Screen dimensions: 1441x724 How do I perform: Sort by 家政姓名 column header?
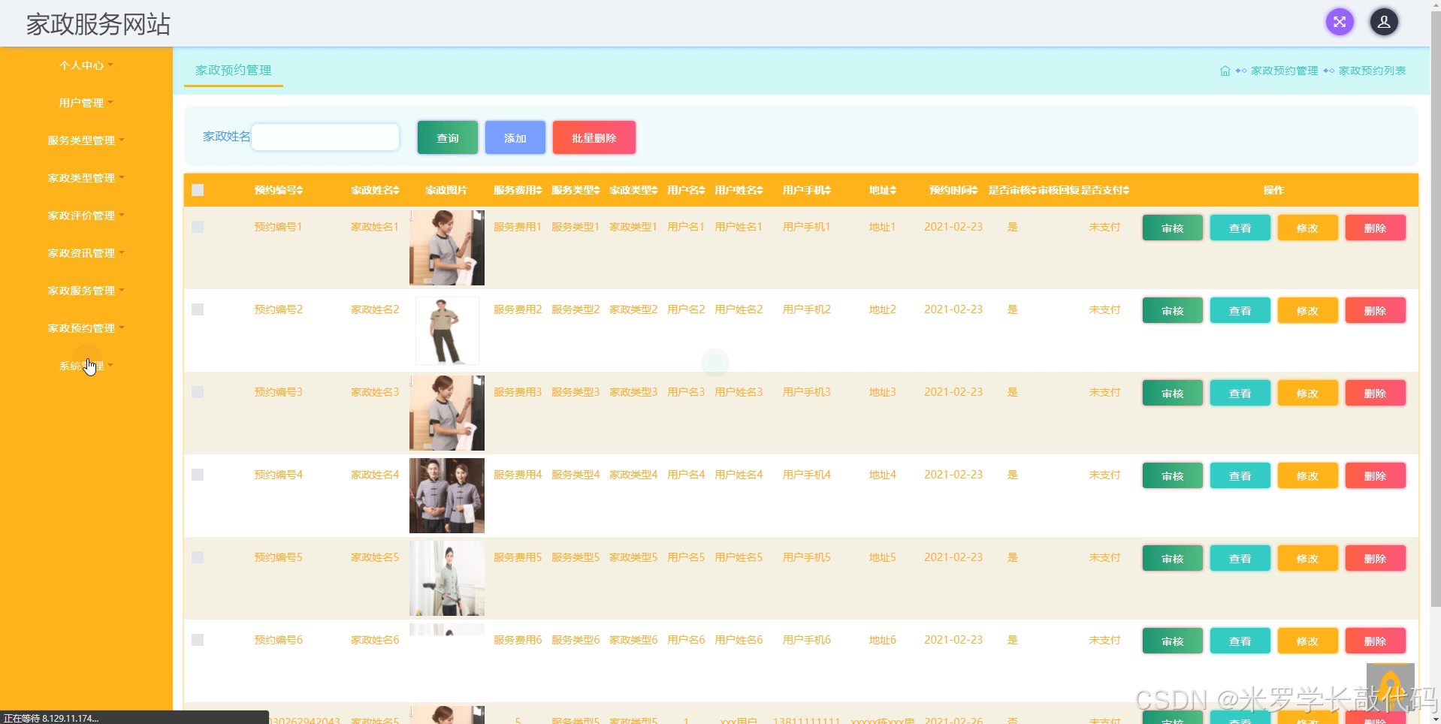point(375,190)
